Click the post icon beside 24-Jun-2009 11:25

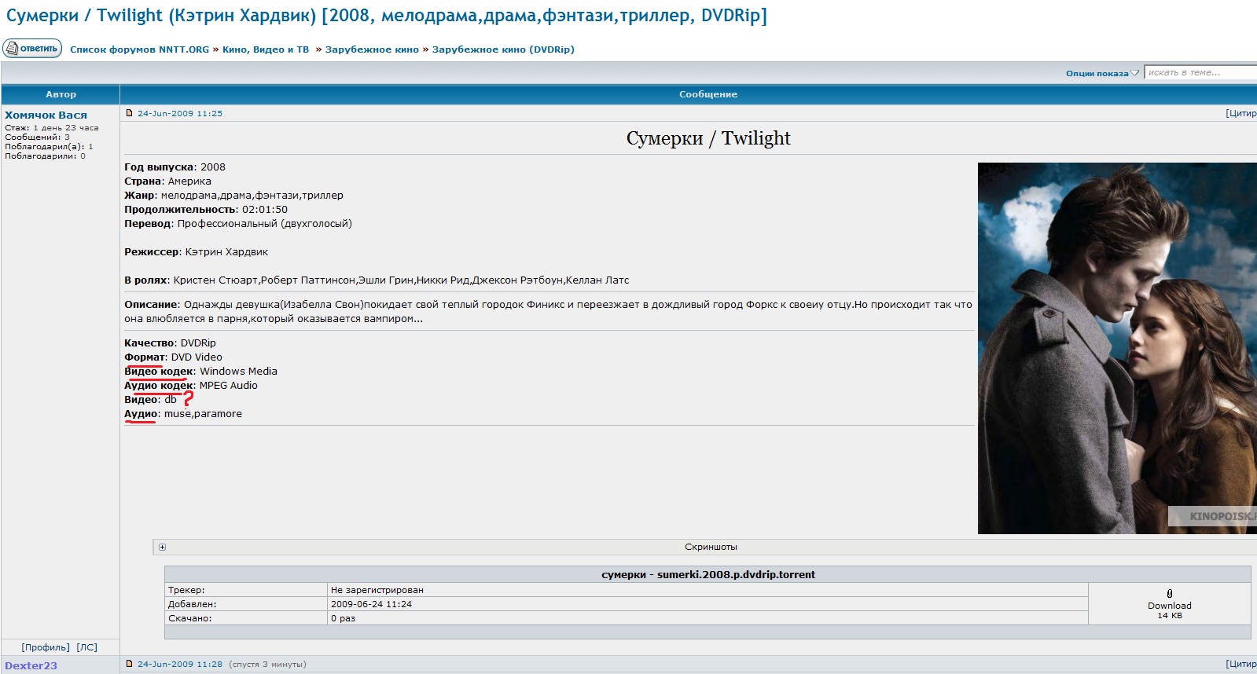click(130, 113)
